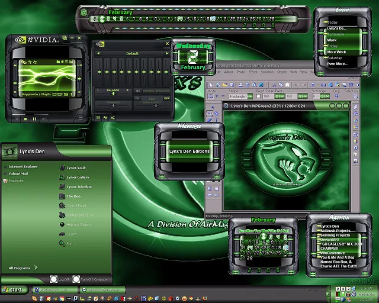The height and width of the screenshot is (303, 379).
Task: Click Save icon in PhotoImpact toolbar
Action: (232, 85)
